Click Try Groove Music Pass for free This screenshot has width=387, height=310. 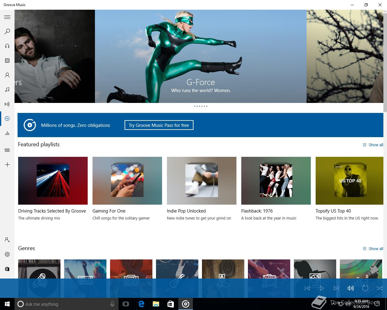(x=159, y=125)
